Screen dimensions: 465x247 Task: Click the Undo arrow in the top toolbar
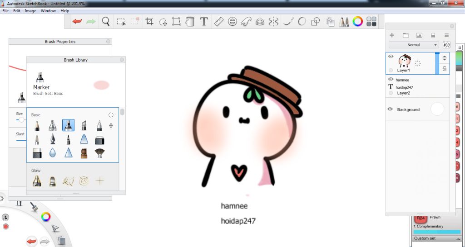click(x=77, y=22)
